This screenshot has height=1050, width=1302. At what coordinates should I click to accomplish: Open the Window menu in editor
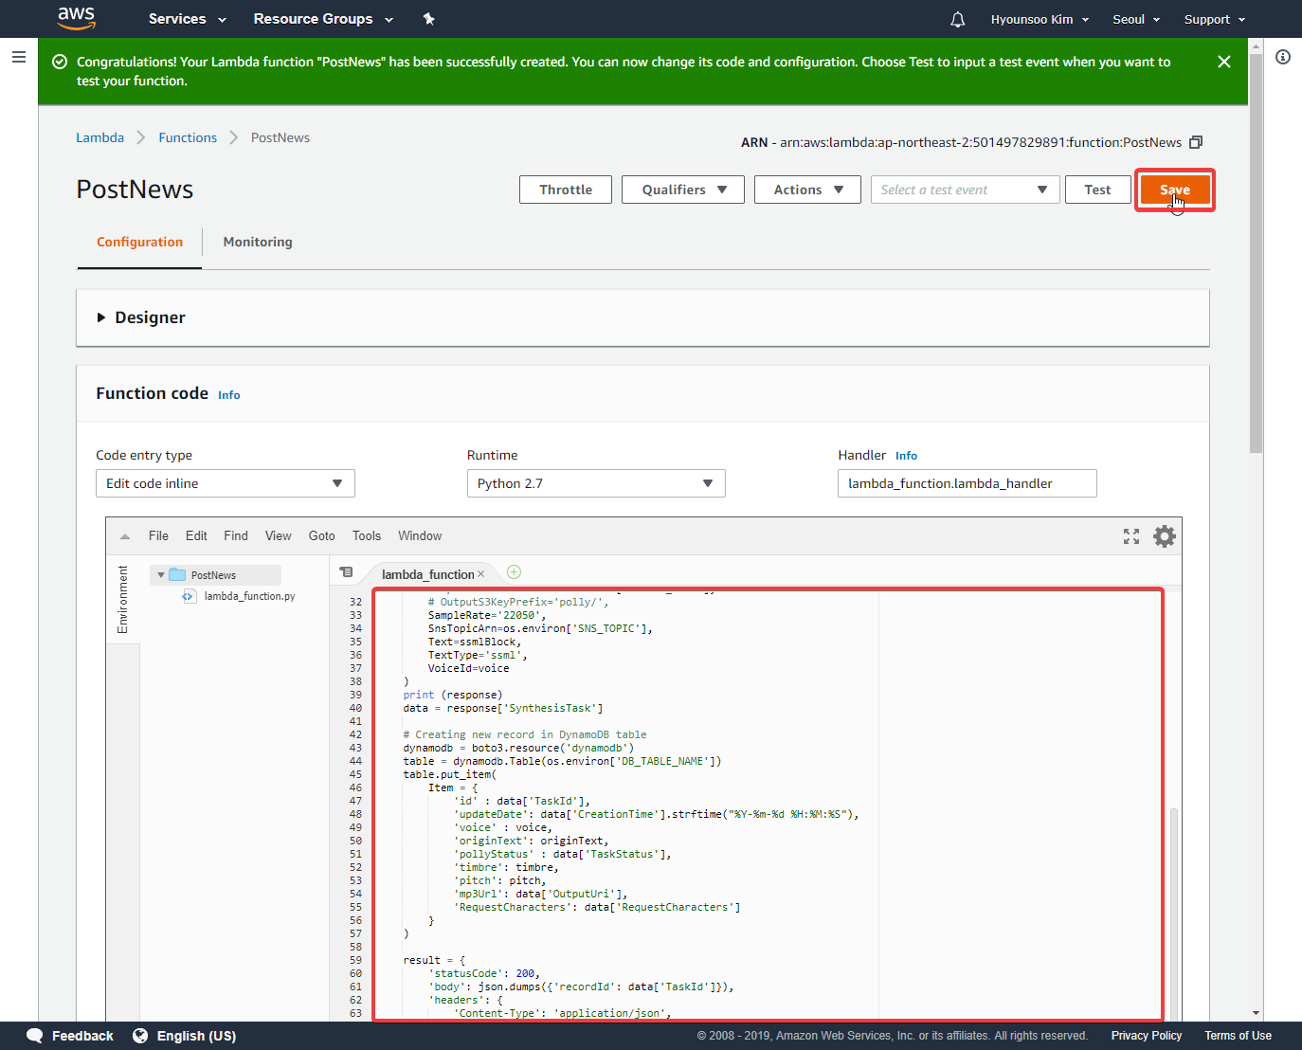point(420,535)
